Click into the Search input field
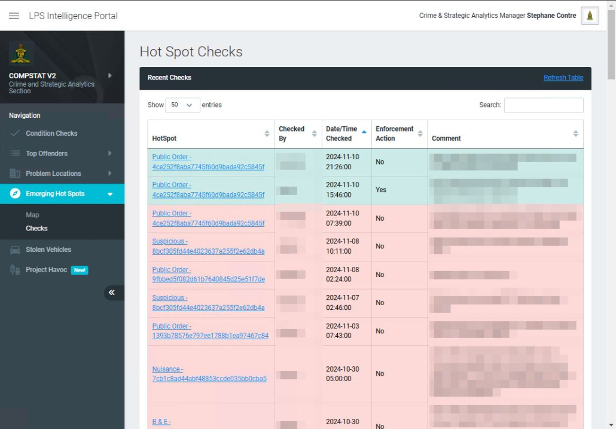616x429 pixels. click(x=543, y=105)
